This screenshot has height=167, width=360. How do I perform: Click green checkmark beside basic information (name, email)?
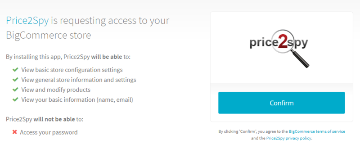[x=15, y=99]
